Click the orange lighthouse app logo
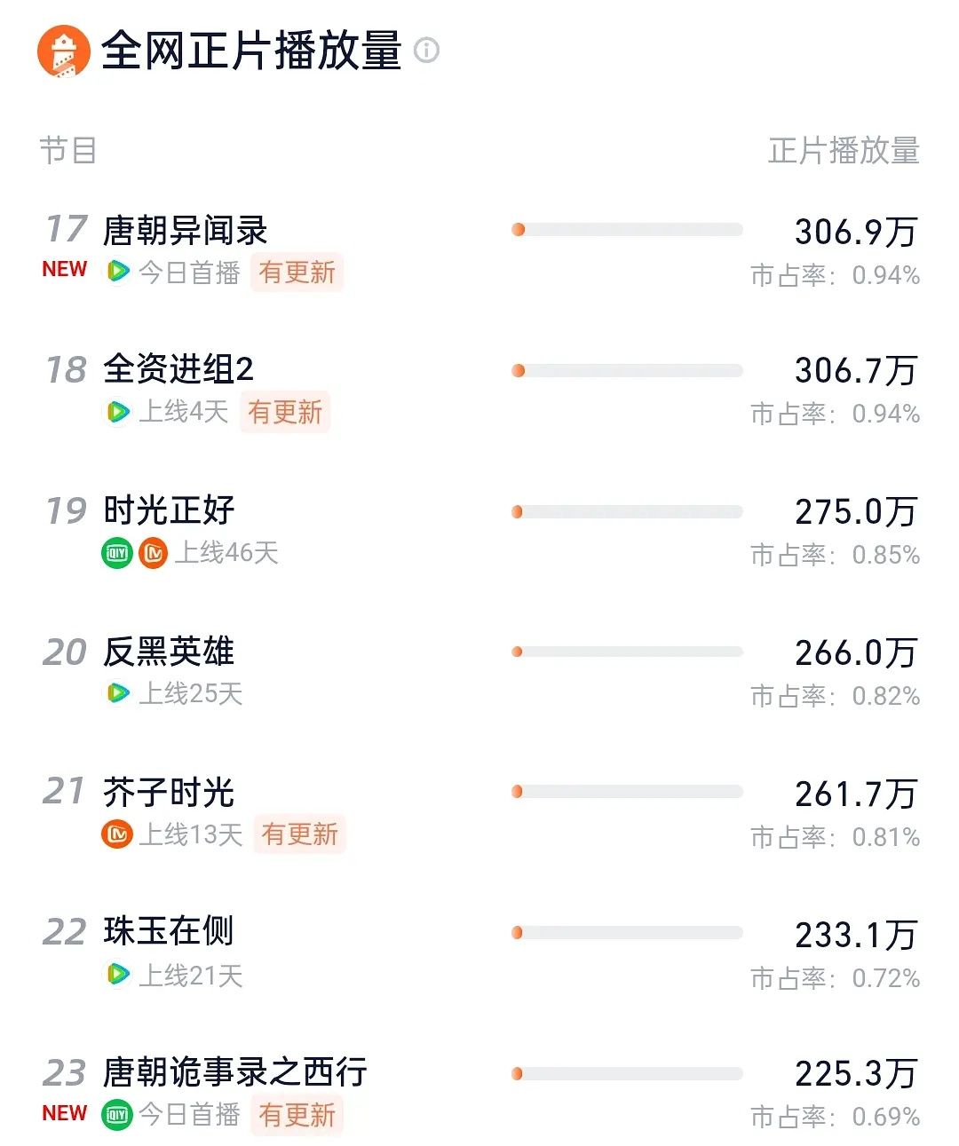Viewport: 959px width, 1146px height. tap(63, 51)
